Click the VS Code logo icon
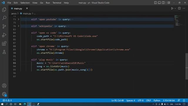Image resolution: width=188 pixels, height=106 pixels. [x=3, y=3]
